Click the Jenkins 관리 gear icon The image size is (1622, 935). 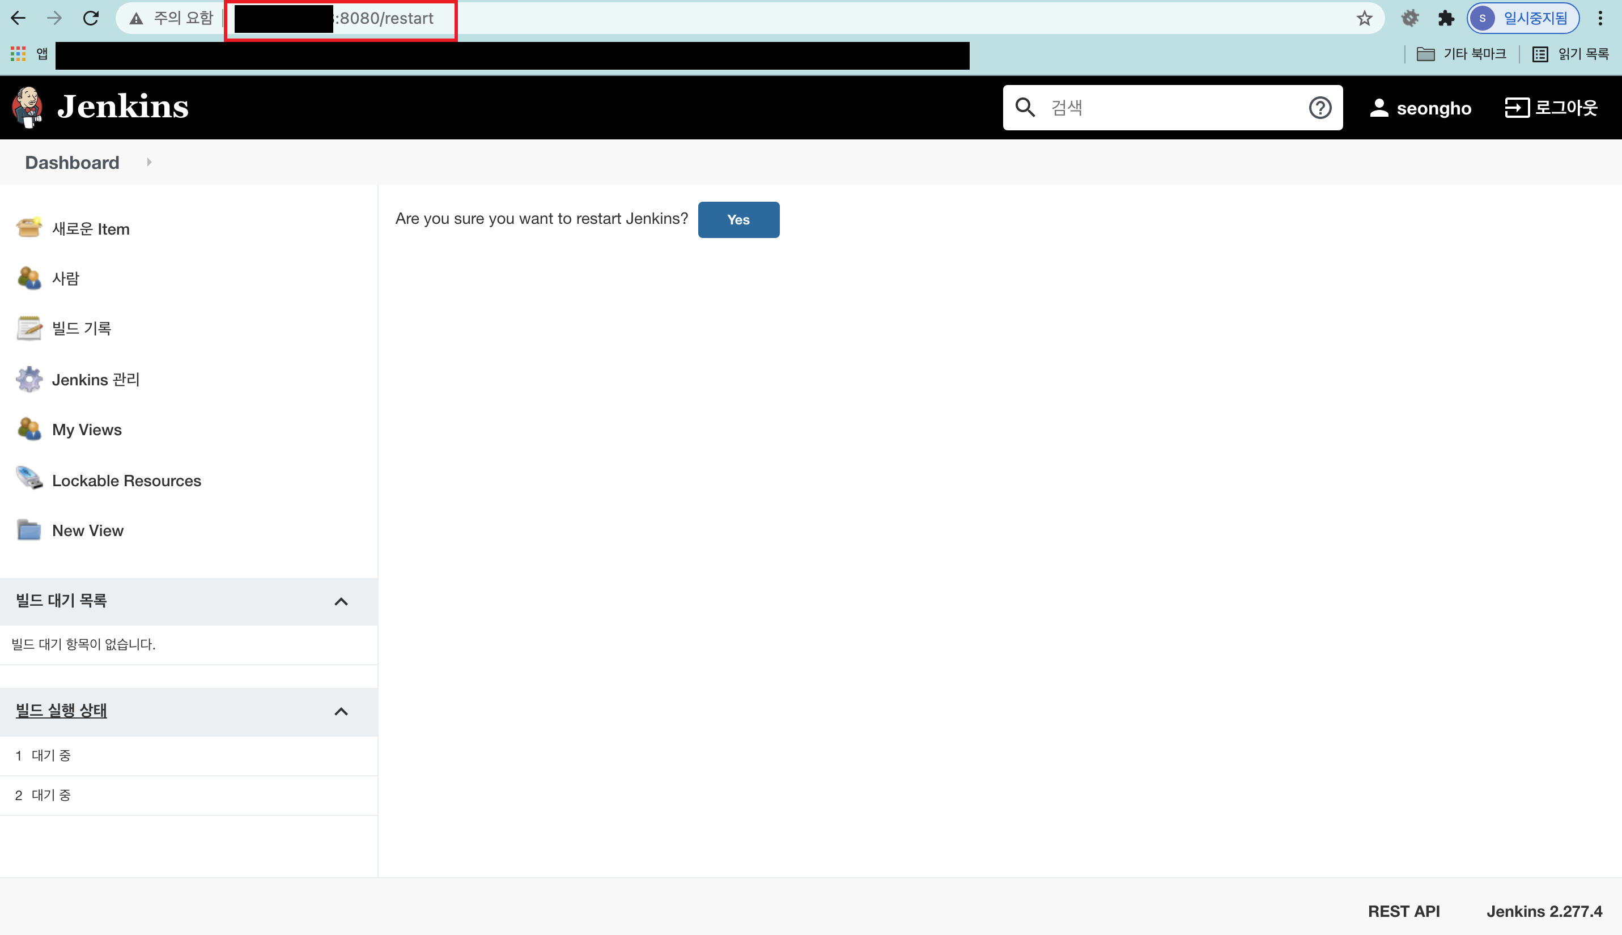point(29,379)
